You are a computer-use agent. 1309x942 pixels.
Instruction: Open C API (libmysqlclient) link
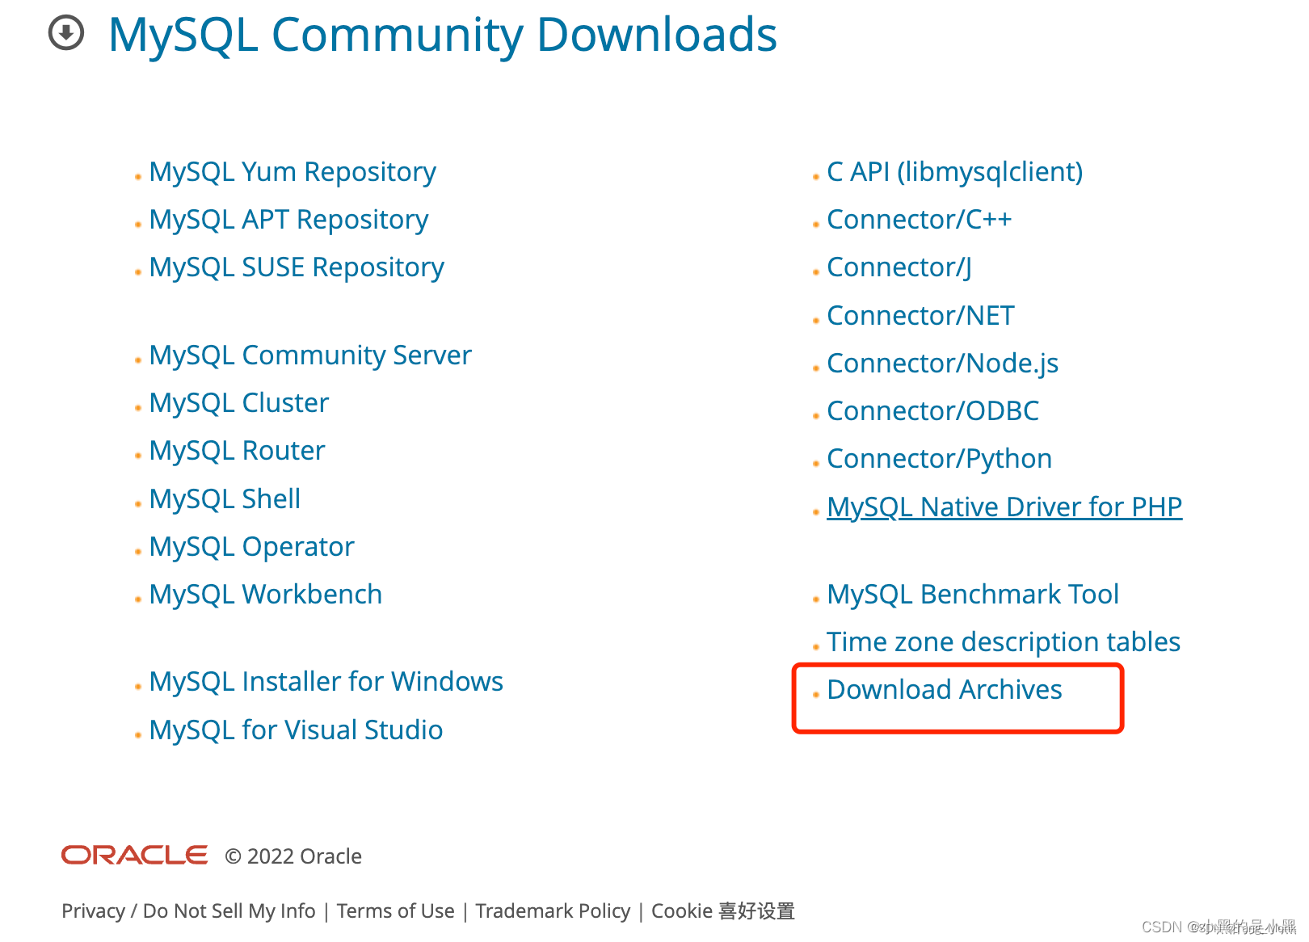[954, 172]
